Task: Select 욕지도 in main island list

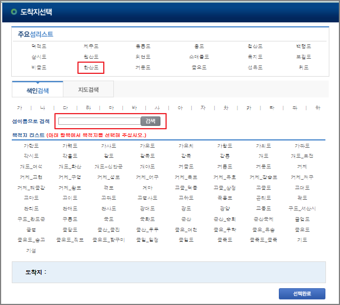Action: (255, 57)
